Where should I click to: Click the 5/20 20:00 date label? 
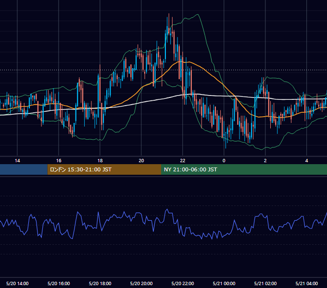(x=141, y=283)
